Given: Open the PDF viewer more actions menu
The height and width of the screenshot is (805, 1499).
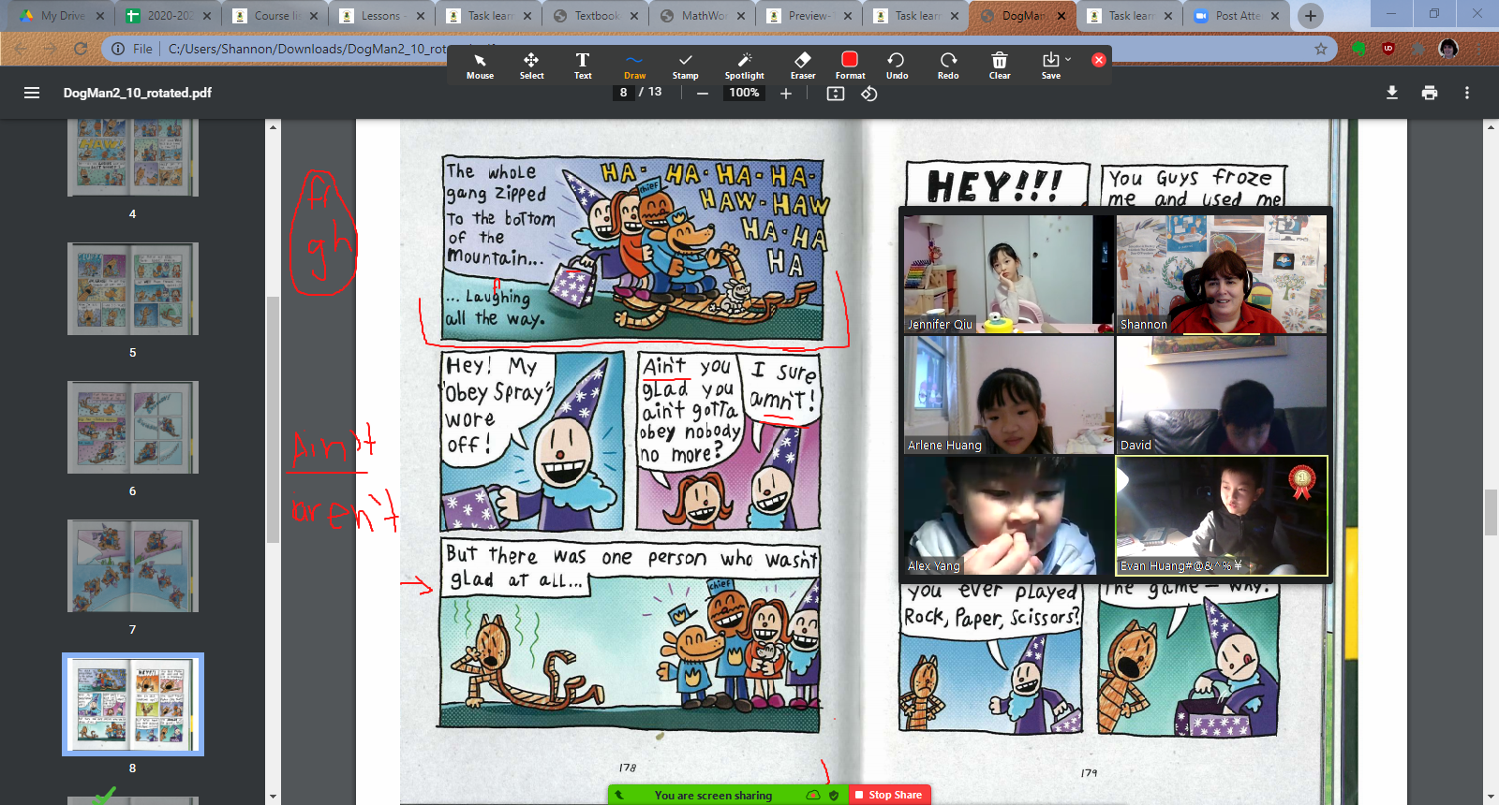Looking at the screenshot, I should pos(1467,93).
